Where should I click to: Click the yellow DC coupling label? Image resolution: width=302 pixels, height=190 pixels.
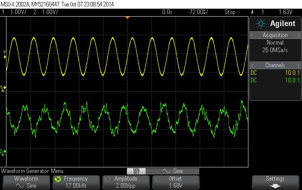(x=254, y=73)
